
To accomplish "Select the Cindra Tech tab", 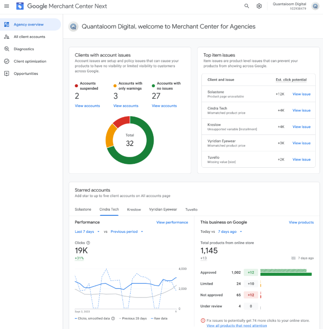I will coord(109,209).
